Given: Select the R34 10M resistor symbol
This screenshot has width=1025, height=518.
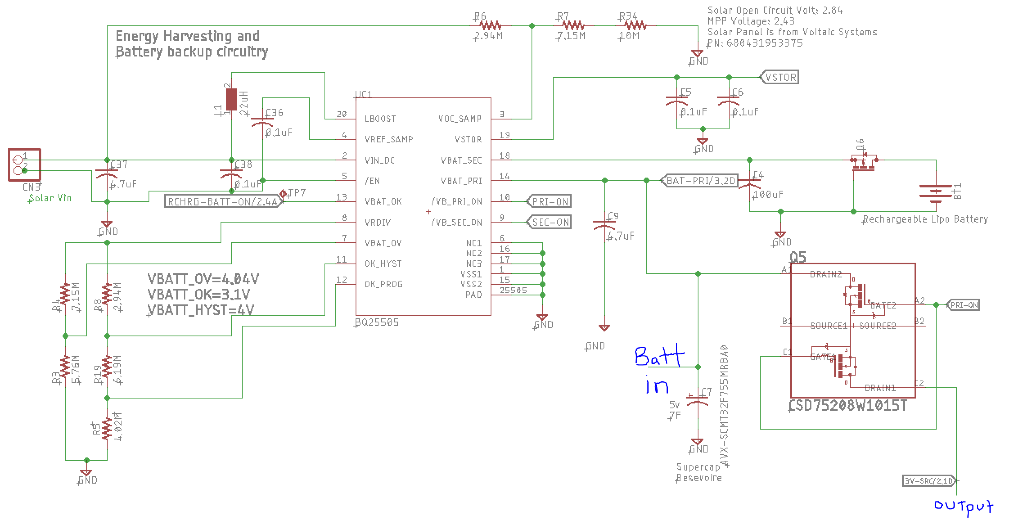Looking at the screenshot, I should (635, 26).
